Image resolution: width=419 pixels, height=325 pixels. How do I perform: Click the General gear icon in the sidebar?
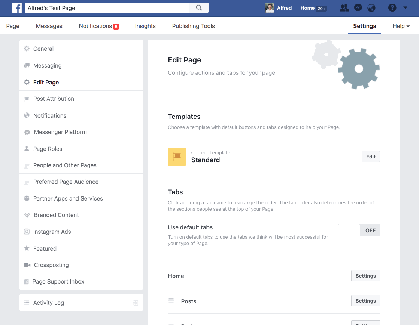27,49
